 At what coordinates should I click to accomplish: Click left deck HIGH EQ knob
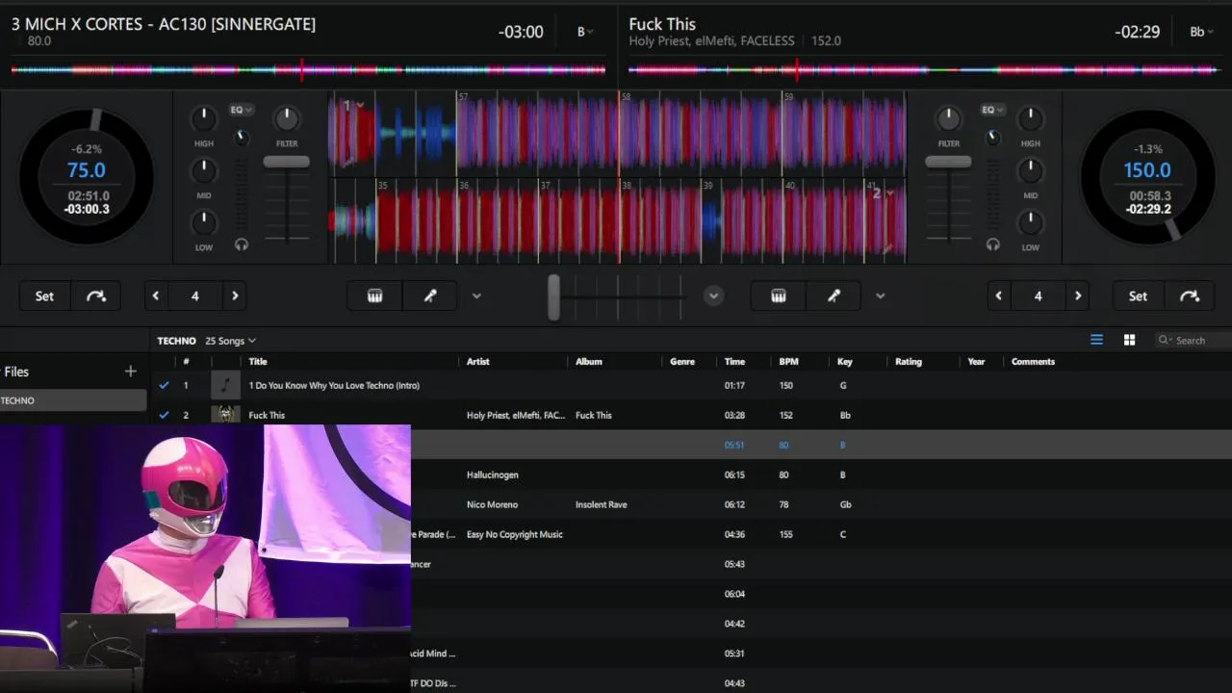204,118
